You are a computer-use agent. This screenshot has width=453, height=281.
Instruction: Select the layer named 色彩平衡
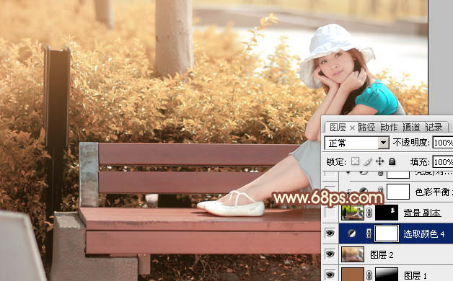click(x=433, y=192)
